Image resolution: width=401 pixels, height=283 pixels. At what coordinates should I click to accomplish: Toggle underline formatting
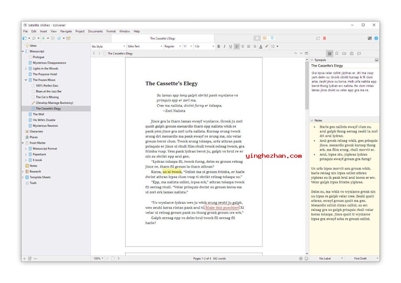tap(230, 46)
